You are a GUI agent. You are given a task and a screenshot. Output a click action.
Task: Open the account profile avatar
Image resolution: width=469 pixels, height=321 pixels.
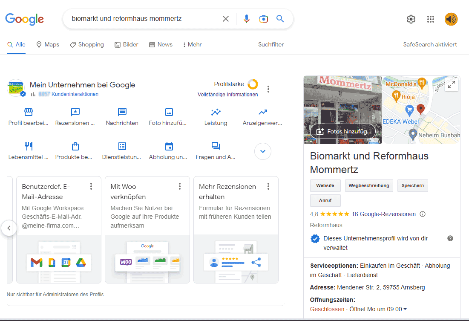451,19
